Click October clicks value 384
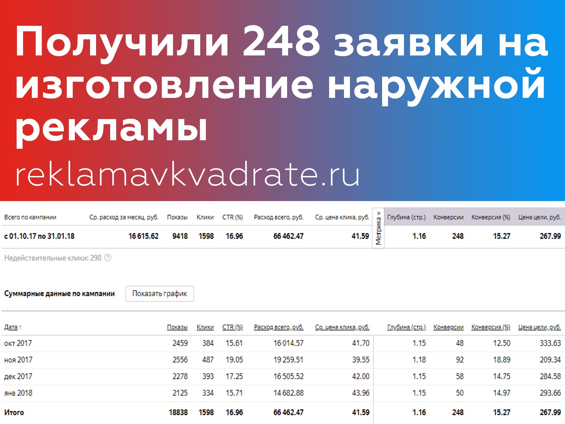 pyautogui.click(x=208, y=343)
